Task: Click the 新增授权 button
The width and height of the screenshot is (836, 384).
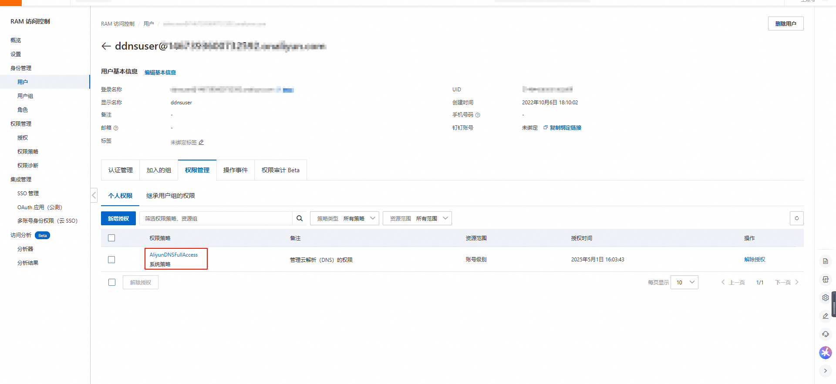Action: coord(118,218)
